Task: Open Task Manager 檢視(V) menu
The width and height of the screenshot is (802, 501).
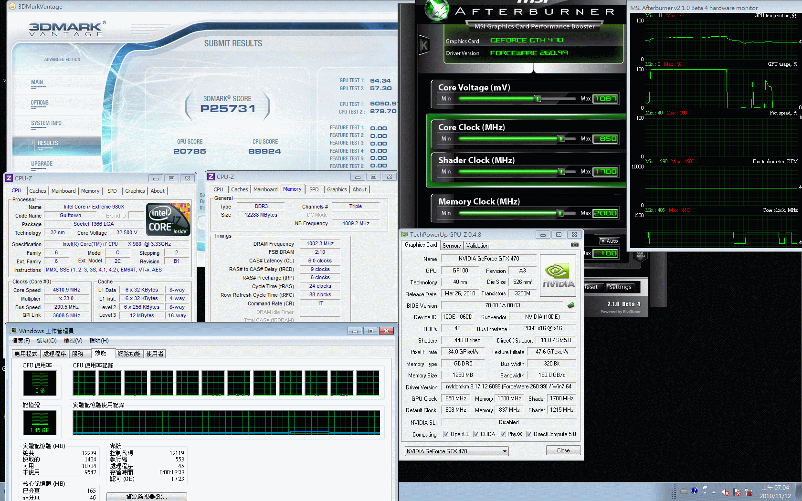Action: 73,341
